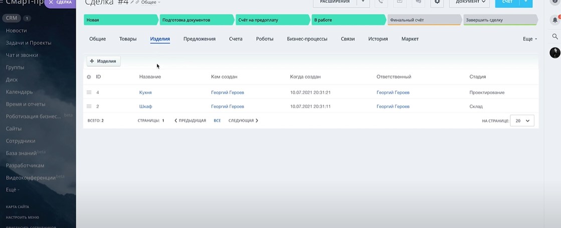Click the Предыдущая pagination link
The width and height of the screenshot is (561, 228).
coord(191,121)
